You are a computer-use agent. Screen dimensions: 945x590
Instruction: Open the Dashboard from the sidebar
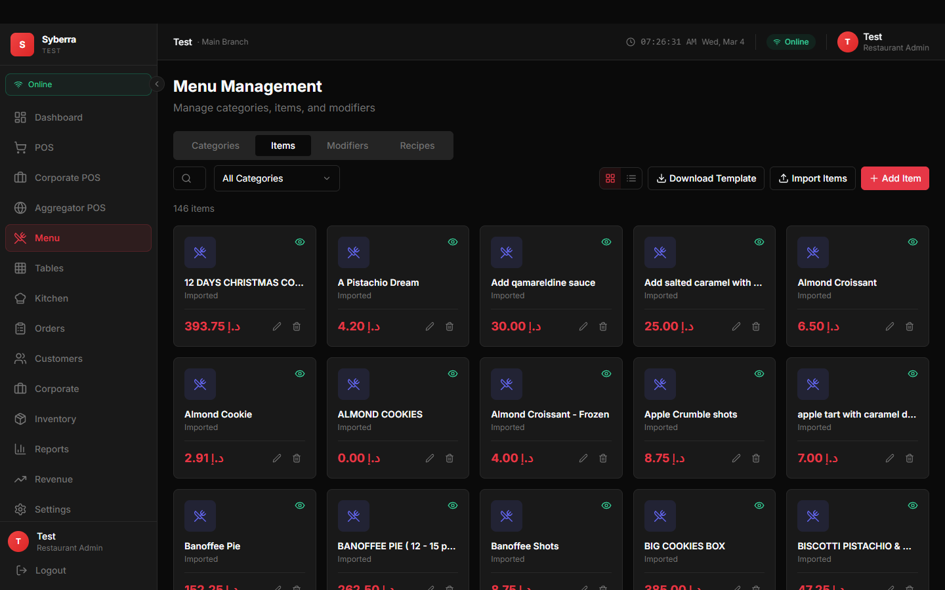pos(58,117)
